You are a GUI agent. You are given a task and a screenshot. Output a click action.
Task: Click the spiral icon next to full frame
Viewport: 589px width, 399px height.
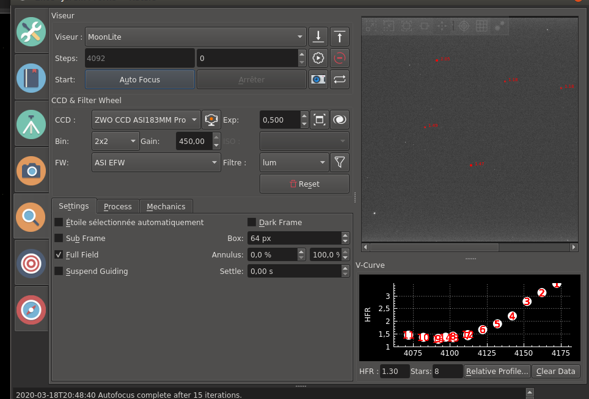(340, 120)
